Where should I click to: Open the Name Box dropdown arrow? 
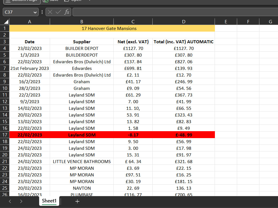[35, 12]
